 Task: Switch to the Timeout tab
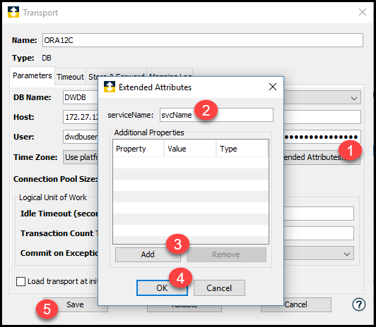[70, 77]
